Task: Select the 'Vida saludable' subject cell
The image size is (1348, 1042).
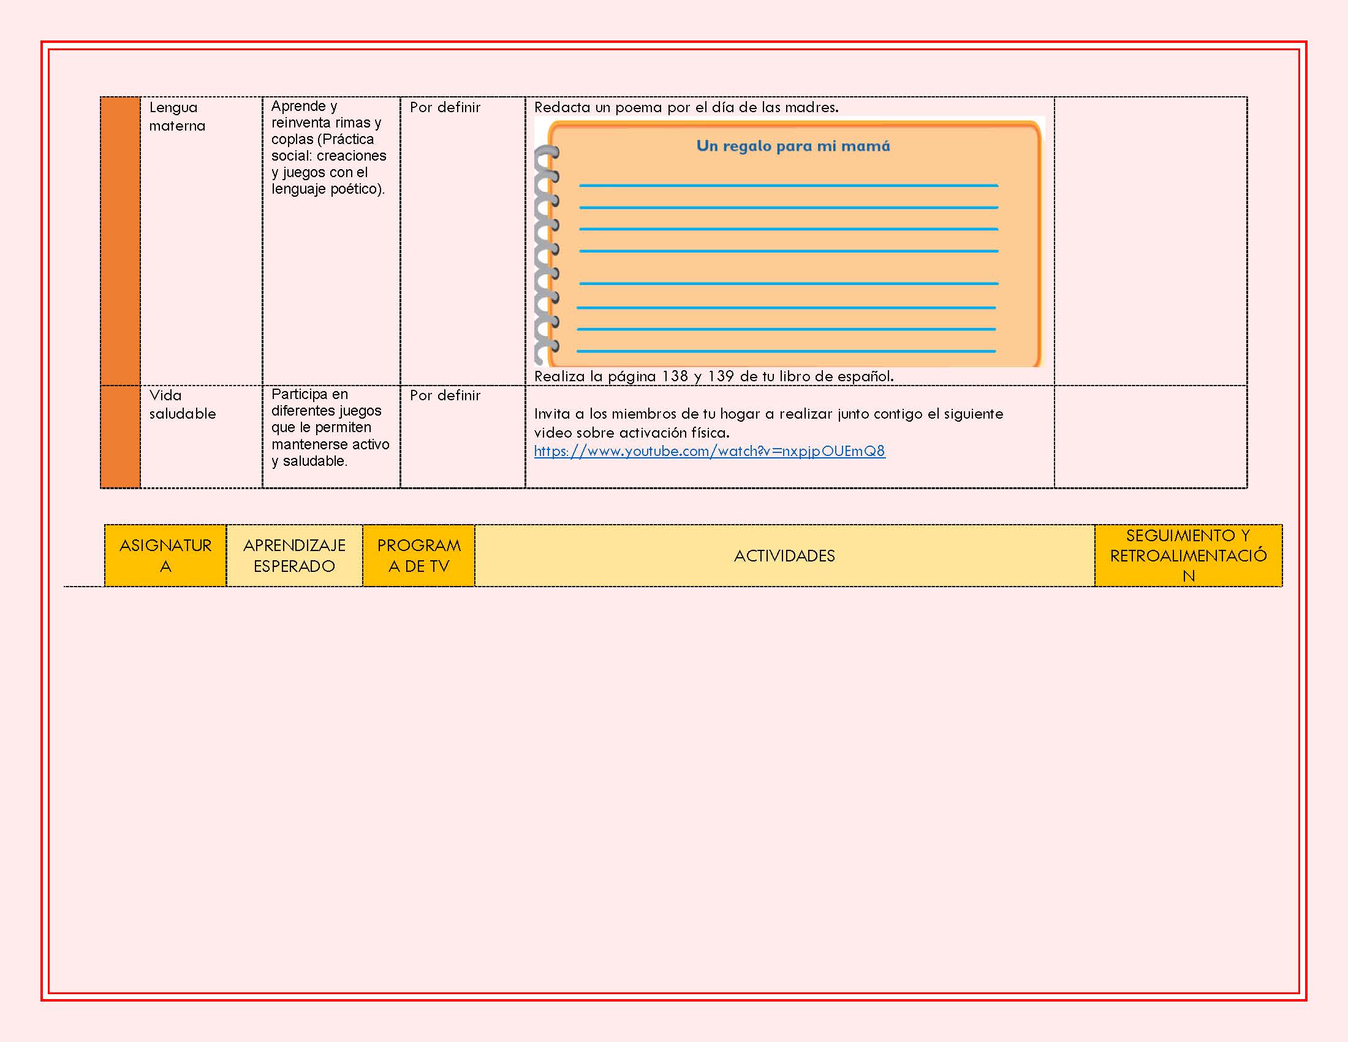Action: [x=201, y=436]
